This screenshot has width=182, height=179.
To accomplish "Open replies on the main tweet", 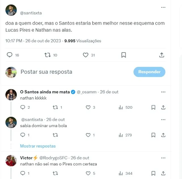I will [10, 55].
